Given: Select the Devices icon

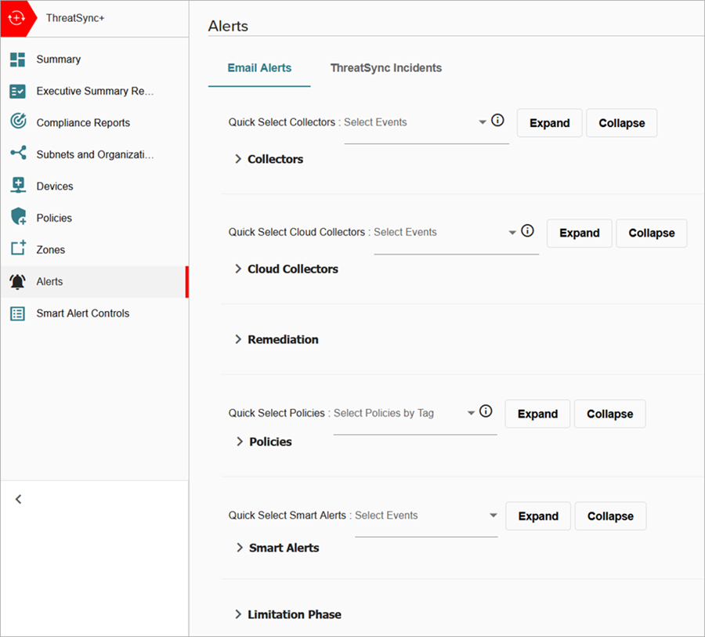Looking at the screenshot, I should coord(20,186).
